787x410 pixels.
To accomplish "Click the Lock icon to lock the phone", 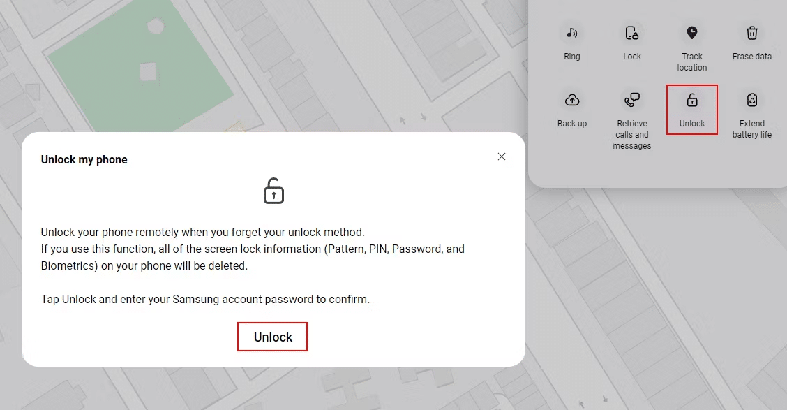I will pos(631,32).
